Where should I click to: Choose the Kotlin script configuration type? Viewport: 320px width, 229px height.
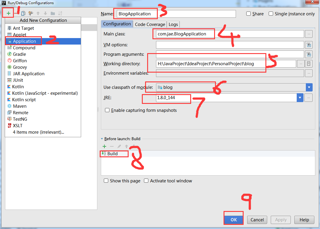[43, 99]
